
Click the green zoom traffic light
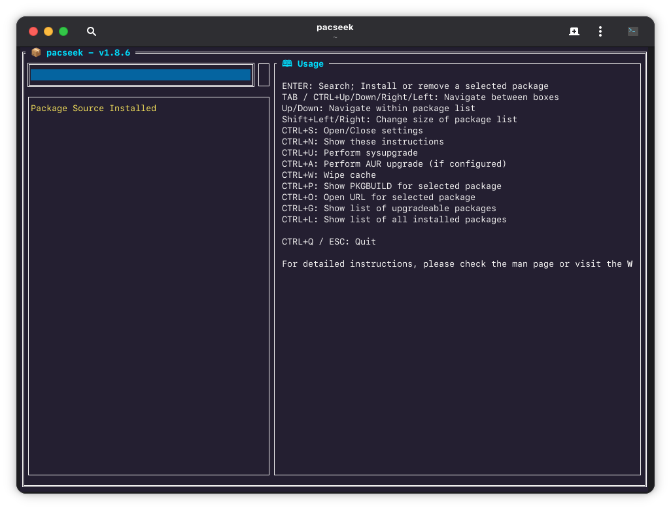(x=63, y=31)
